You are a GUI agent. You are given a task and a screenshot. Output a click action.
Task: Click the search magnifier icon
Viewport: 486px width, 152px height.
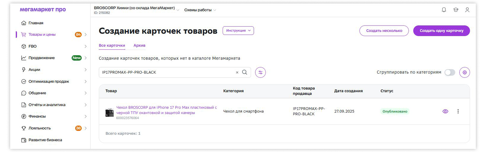[245, 72]
